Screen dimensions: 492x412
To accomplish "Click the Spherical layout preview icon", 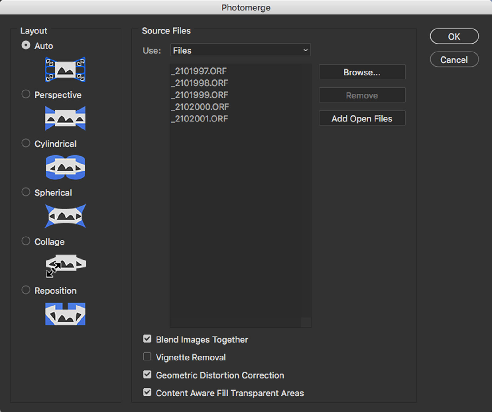I will pyautogui.click(x=65, y=216).
